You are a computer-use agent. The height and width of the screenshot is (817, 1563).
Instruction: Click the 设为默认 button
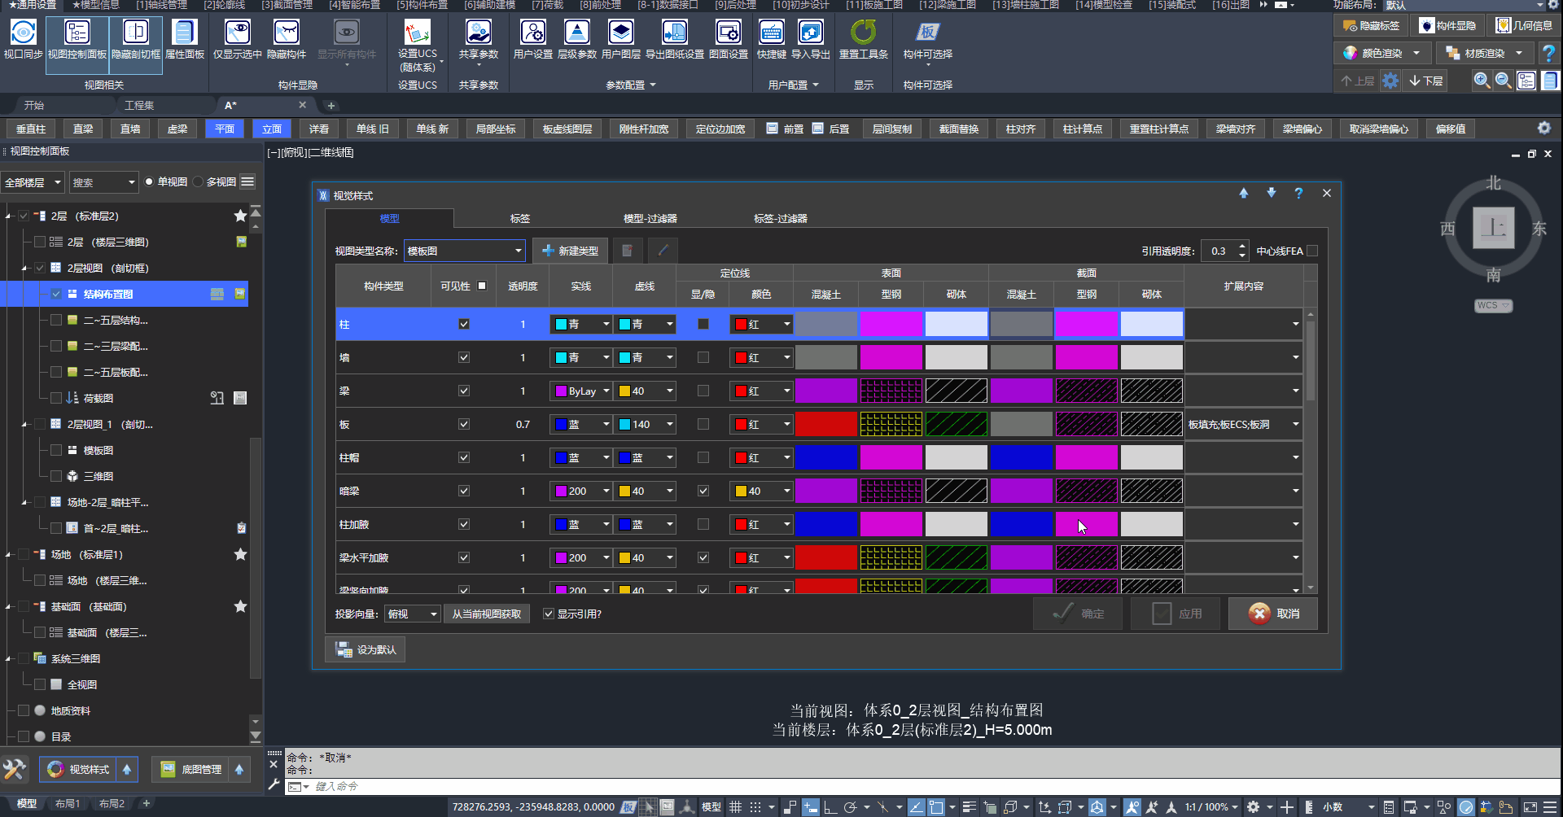[x=366, y=649]
